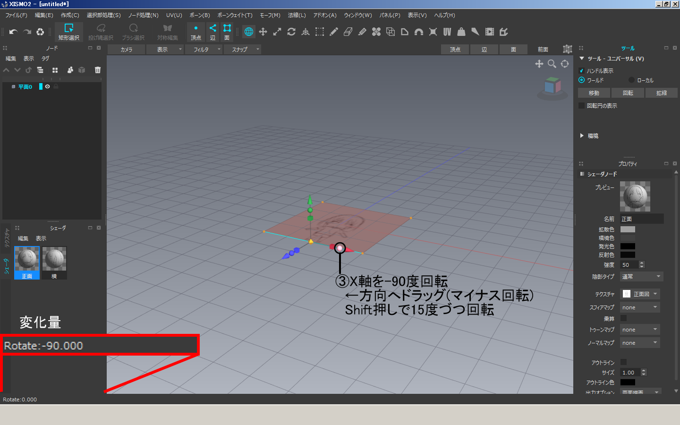Enable 頂点 vertex selection mode in the toolbar

click(196, 32)
